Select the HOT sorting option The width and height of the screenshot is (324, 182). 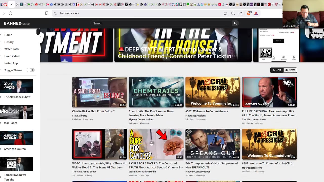(x=277, y=70)
